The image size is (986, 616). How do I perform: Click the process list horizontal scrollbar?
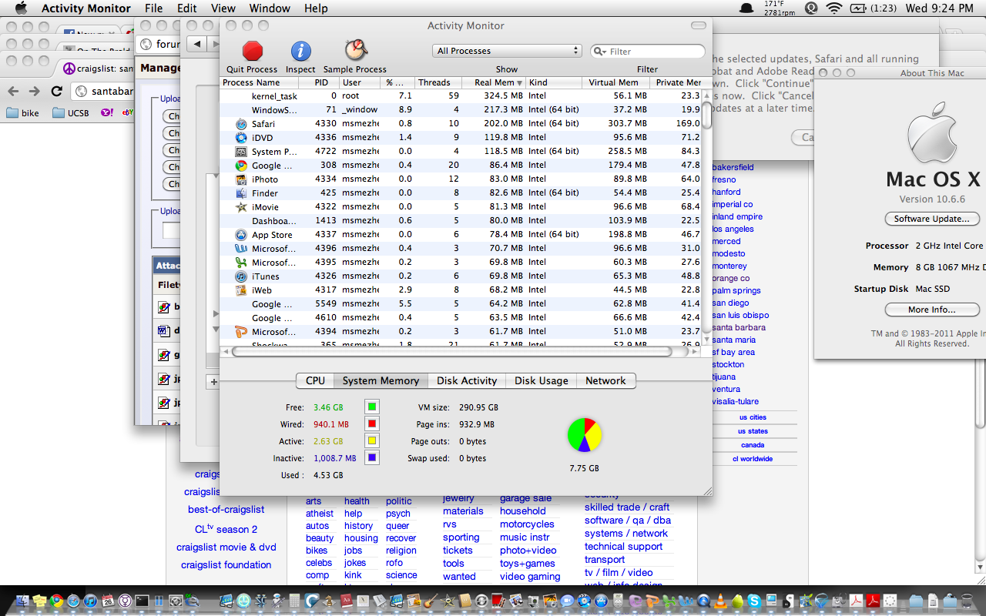tap(452, 351)
